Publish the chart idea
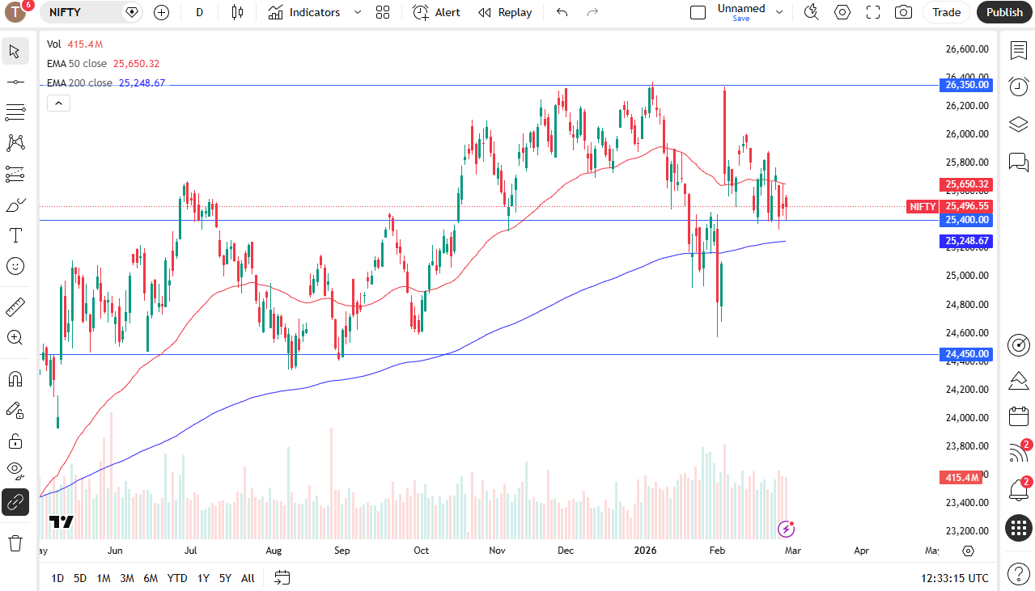This screenshot has height=591, width=1035. pos(1004,12)
